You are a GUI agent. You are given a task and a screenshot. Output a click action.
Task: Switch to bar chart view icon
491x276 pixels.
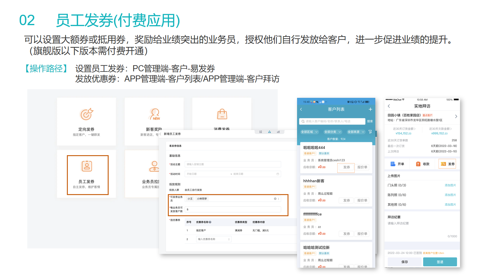tap(278, 132)
